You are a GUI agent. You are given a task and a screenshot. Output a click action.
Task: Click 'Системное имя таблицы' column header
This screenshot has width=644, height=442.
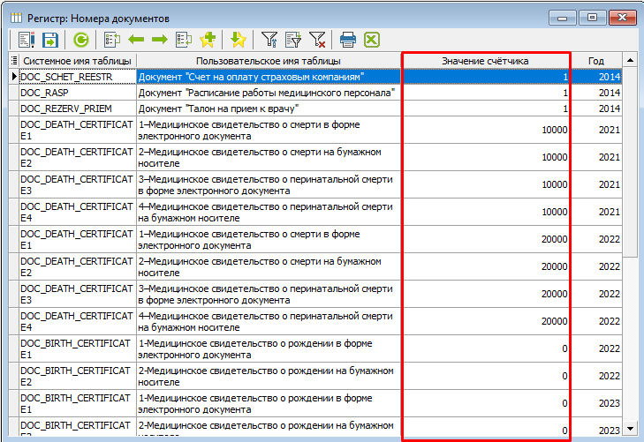77,61
